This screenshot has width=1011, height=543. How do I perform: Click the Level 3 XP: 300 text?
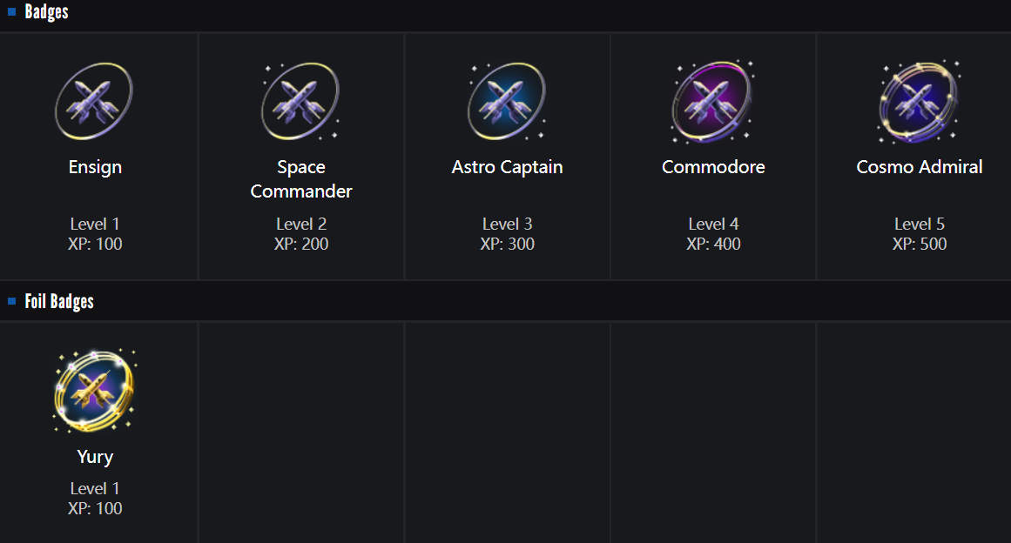507,234
